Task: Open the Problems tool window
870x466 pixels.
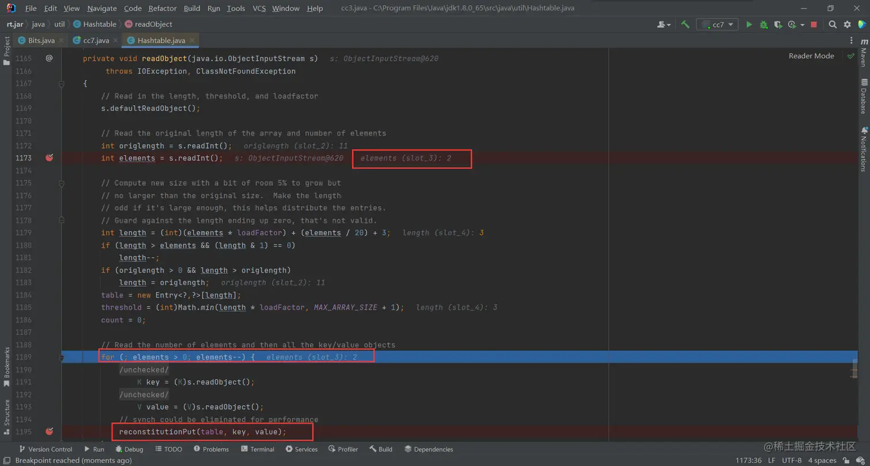Action: pyautogui.click(x=210, y=449)
